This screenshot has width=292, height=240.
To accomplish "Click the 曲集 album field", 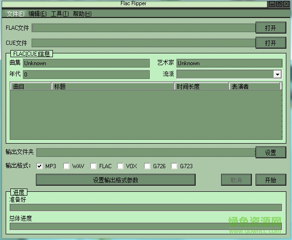I will (x=86, y=63).
